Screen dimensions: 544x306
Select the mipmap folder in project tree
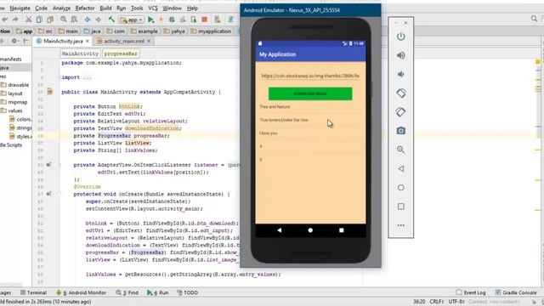coord(14,102)
